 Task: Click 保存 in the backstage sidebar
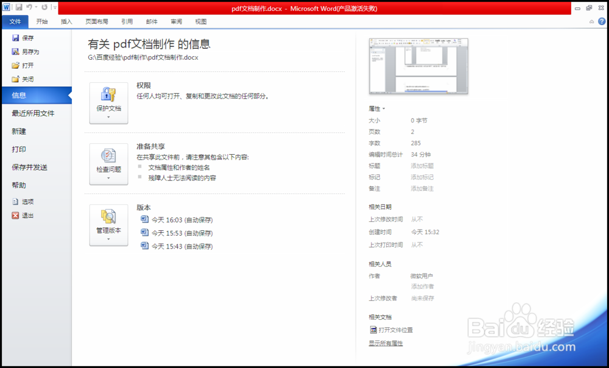23,38
